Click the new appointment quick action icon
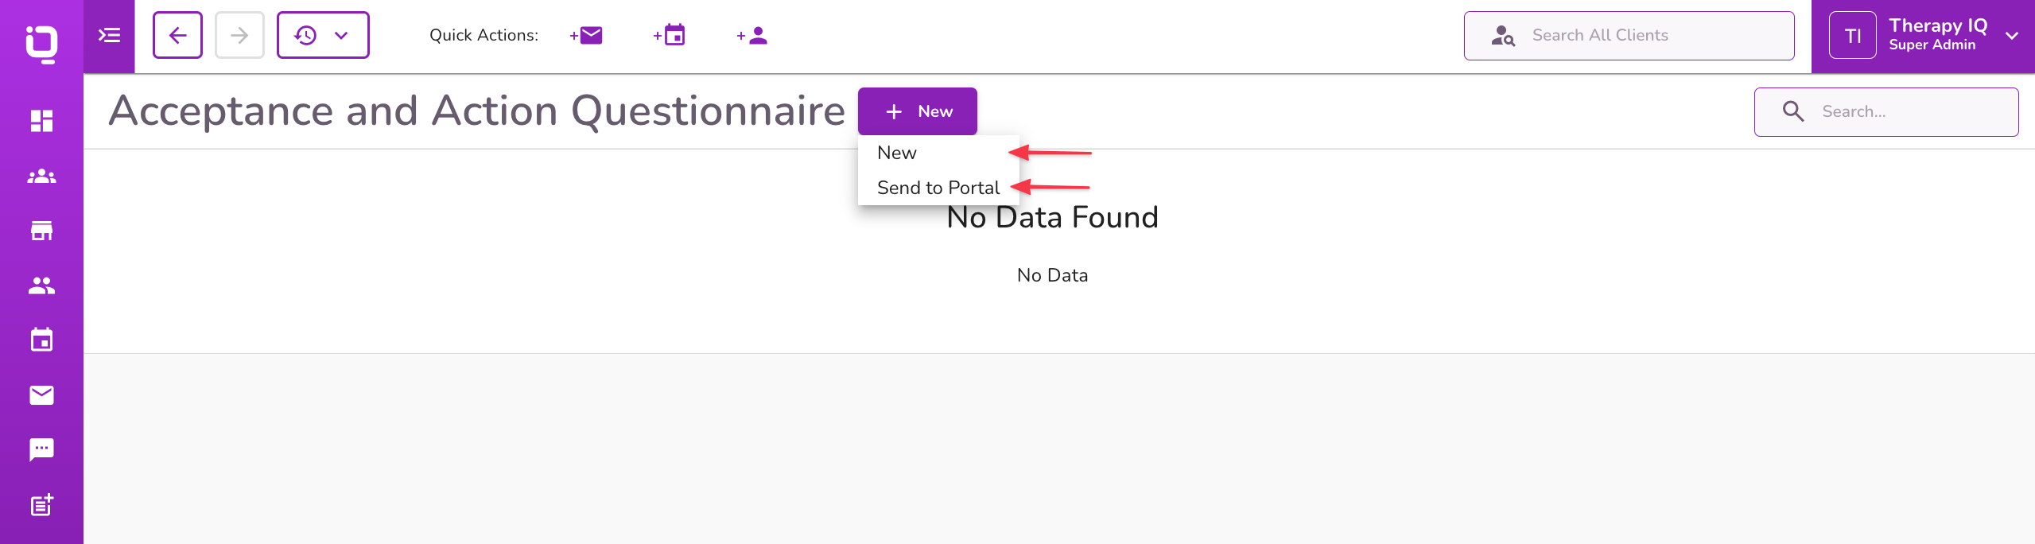 pos(670,36)
